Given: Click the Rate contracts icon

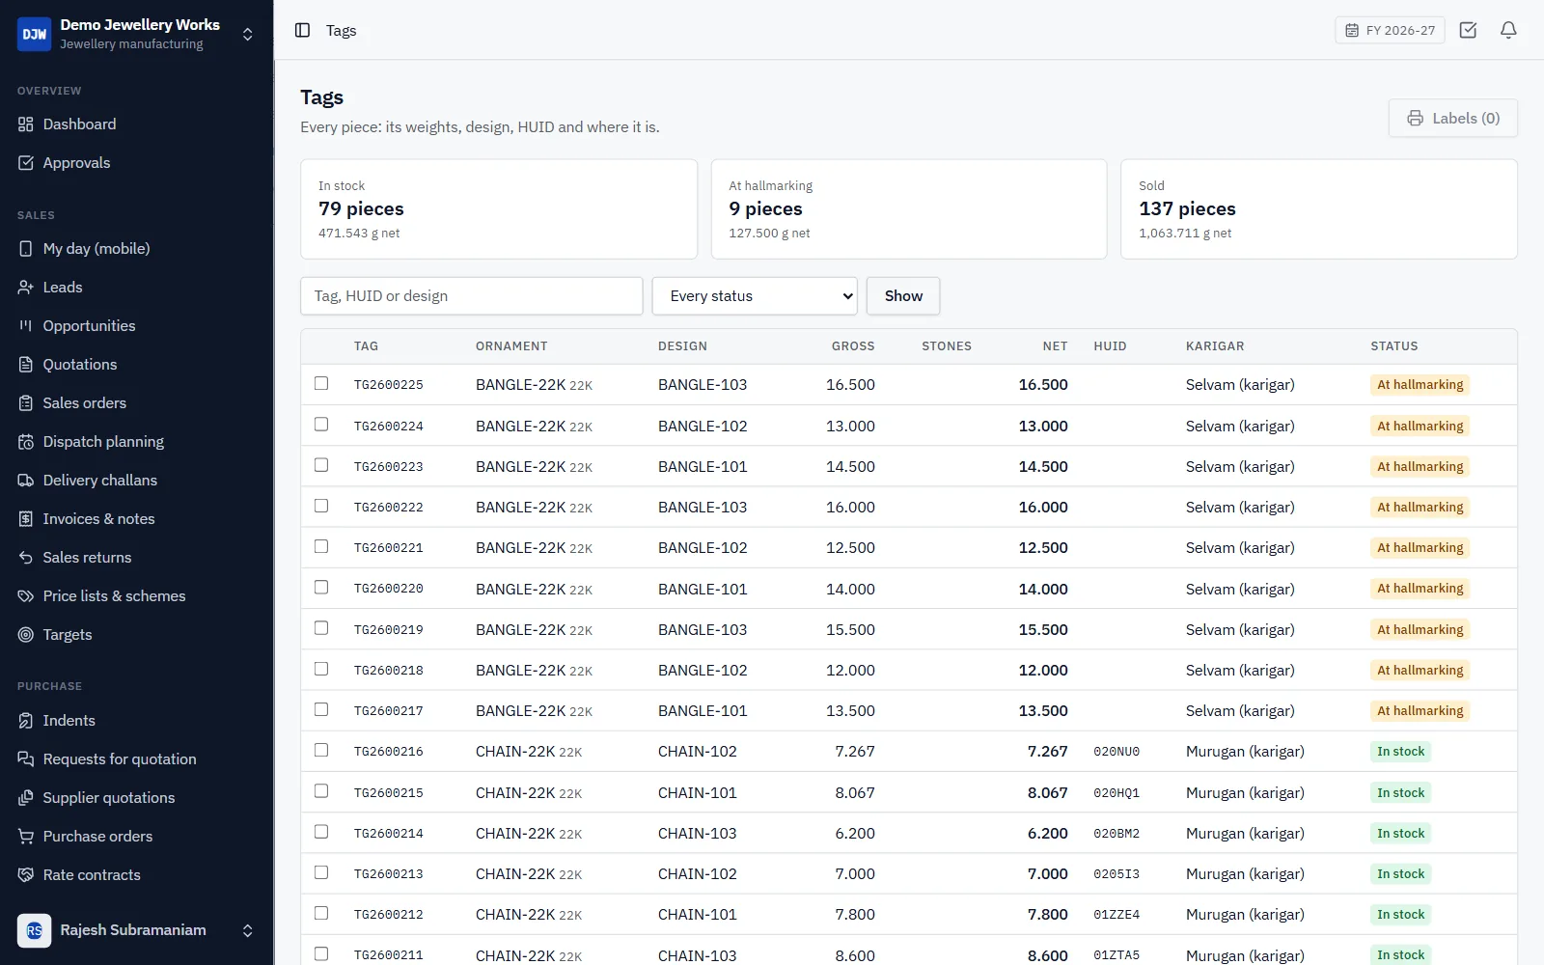Looking at the screenshot, I should tap(26, 875).
